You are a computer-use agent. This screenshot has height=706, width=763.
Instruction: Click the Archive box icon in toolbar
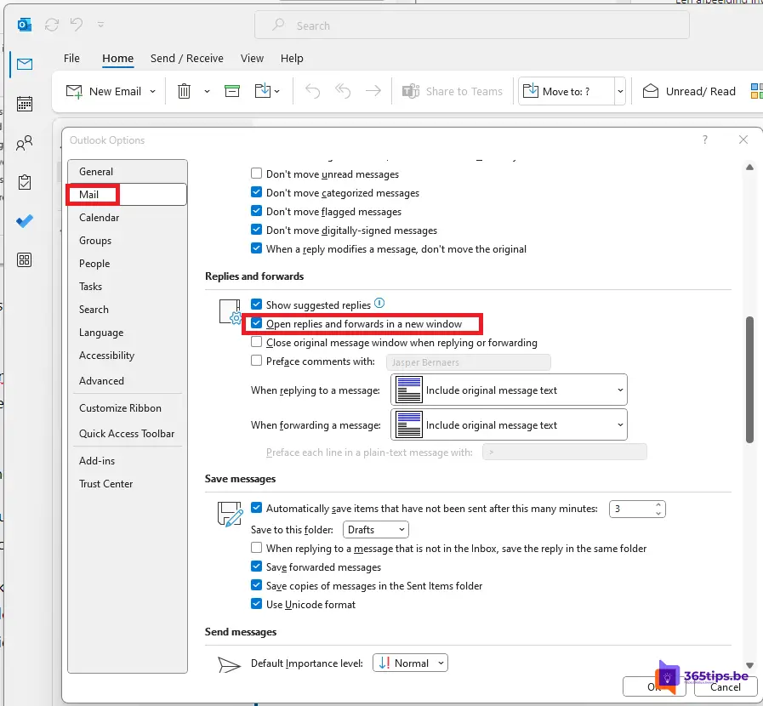(x=232, y=91)
